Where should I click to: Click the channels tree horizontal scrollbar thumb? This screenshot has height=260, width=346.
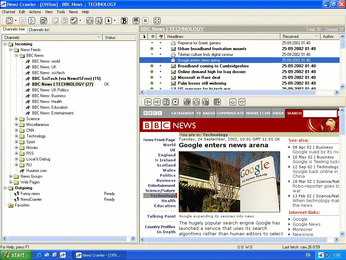[x=67, y=239]
